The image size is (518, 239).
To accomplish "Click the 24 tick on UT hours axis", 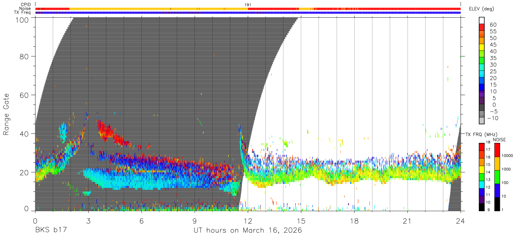I will (x=461, y=220).
